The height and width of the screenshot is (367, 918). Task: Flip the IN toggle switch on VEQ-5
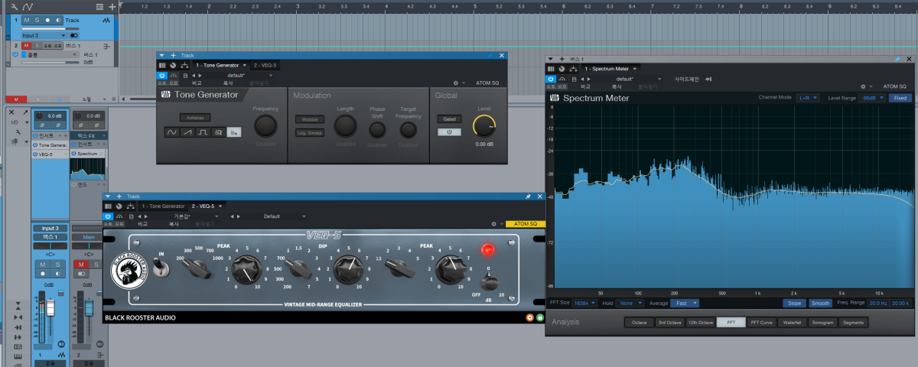click(x=161, y=266)
